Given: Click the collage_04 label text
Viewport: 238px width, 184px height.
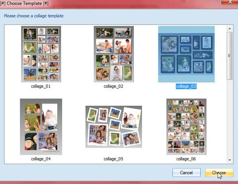Looking at the screenshot, I should point(41,159).
